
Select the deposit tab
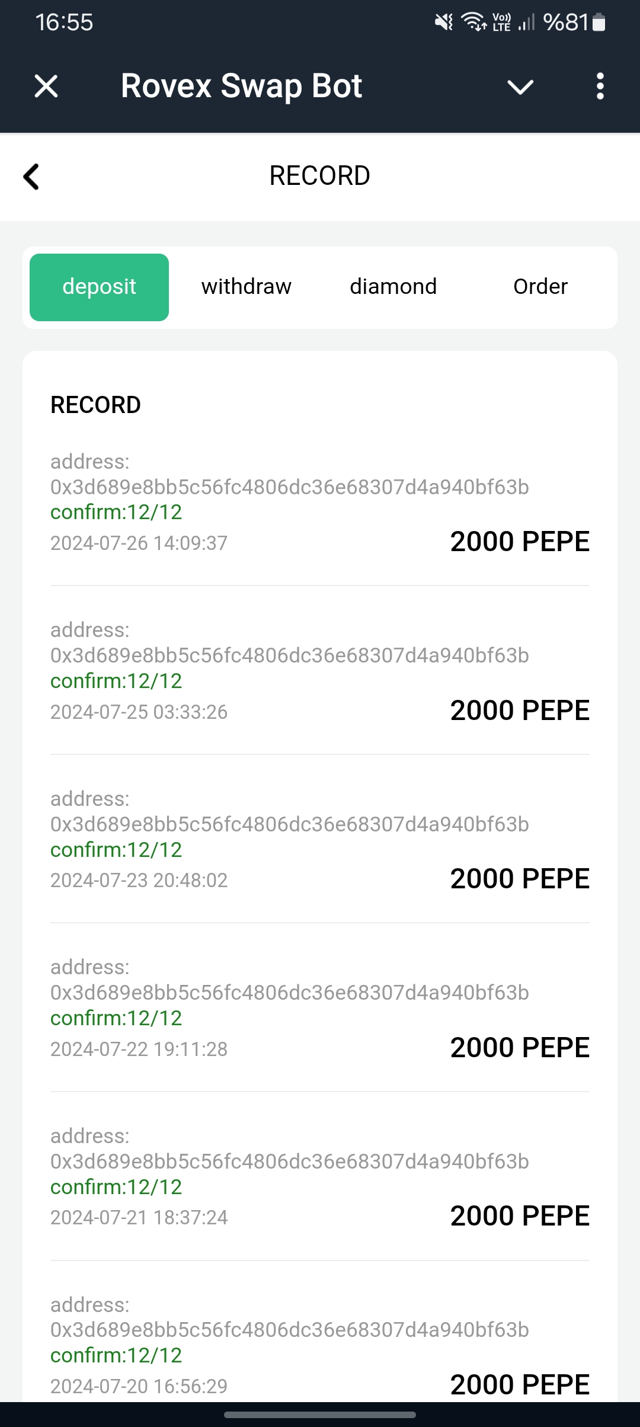[99, 287]
